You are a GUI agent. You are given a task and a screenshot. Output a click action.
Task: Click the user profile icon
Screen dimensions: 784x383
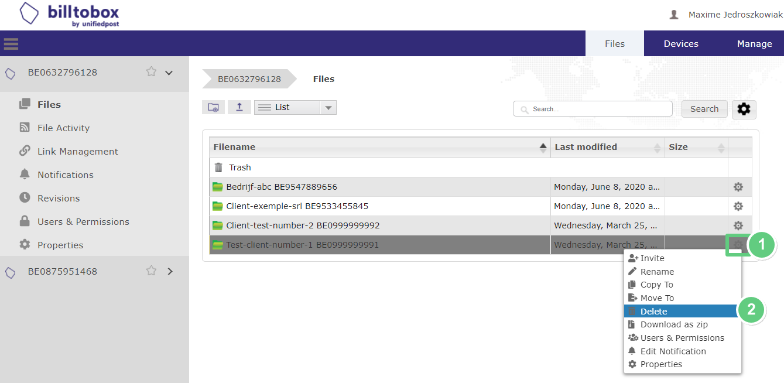pyautogui.click(x=674, y=15)
